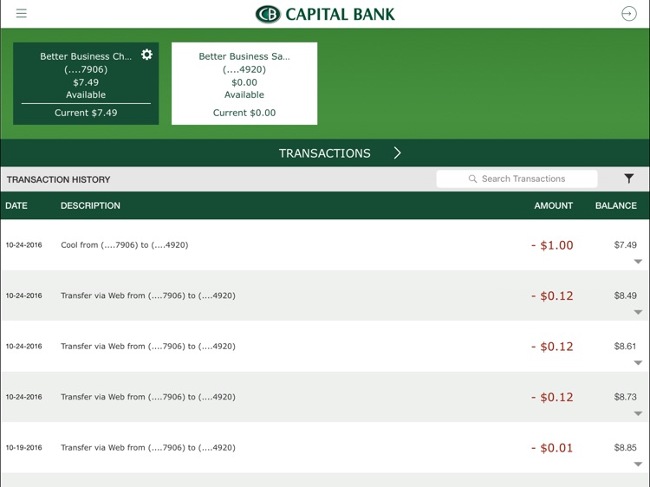Sort by the DATE column header

click(x=16, y=205)
